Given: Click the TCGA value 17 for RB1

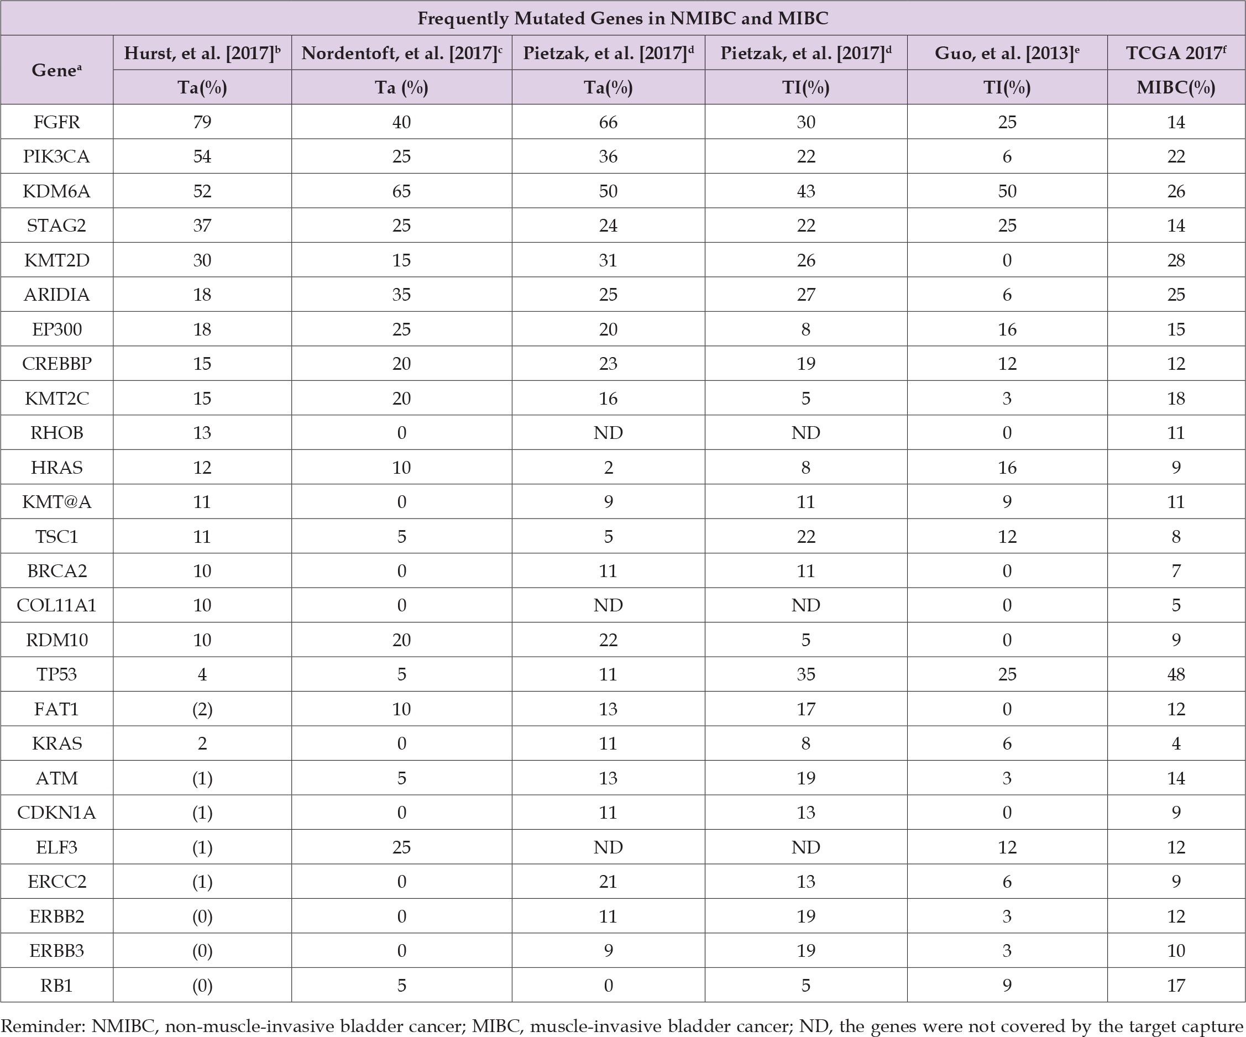Looking at the screenshot, I should (1176, 986).
